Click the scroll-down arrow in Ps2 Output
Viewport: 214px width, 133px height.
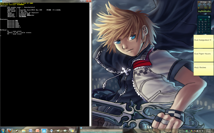click(x=90, y=126)
